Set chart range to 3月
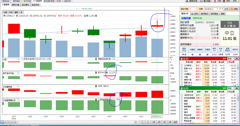 [x=154, y=122]
